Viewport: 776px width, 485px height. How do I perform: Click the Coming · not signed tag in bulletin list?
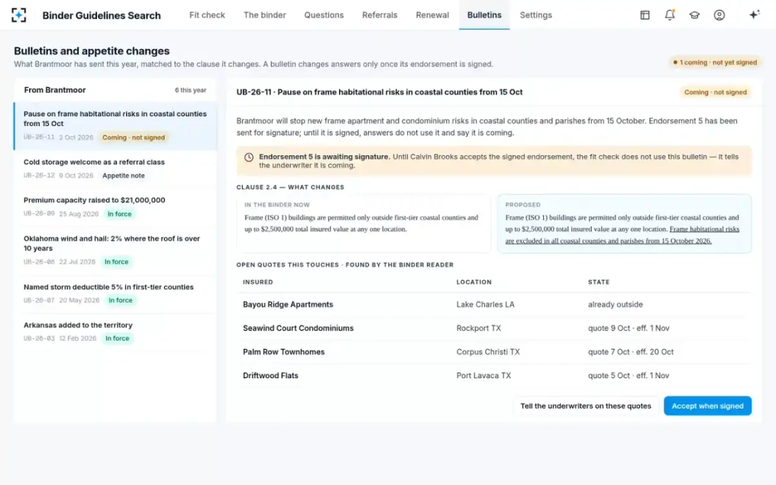(x=134, y=138)
